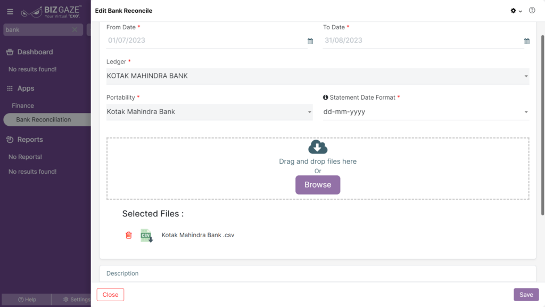The width and height of the screenshot is (545, 307).
Task: Open the Reports section
Action: pos(30,140)
